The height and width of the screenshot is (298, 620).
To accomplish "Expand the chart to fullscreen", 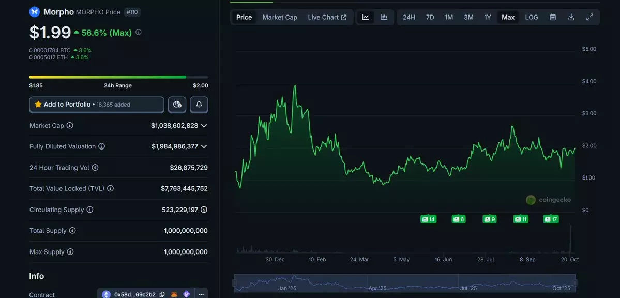I will (589, 17).
